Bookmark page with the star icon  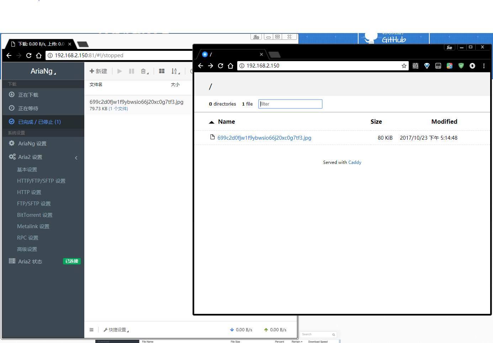(x=404, y=66)
